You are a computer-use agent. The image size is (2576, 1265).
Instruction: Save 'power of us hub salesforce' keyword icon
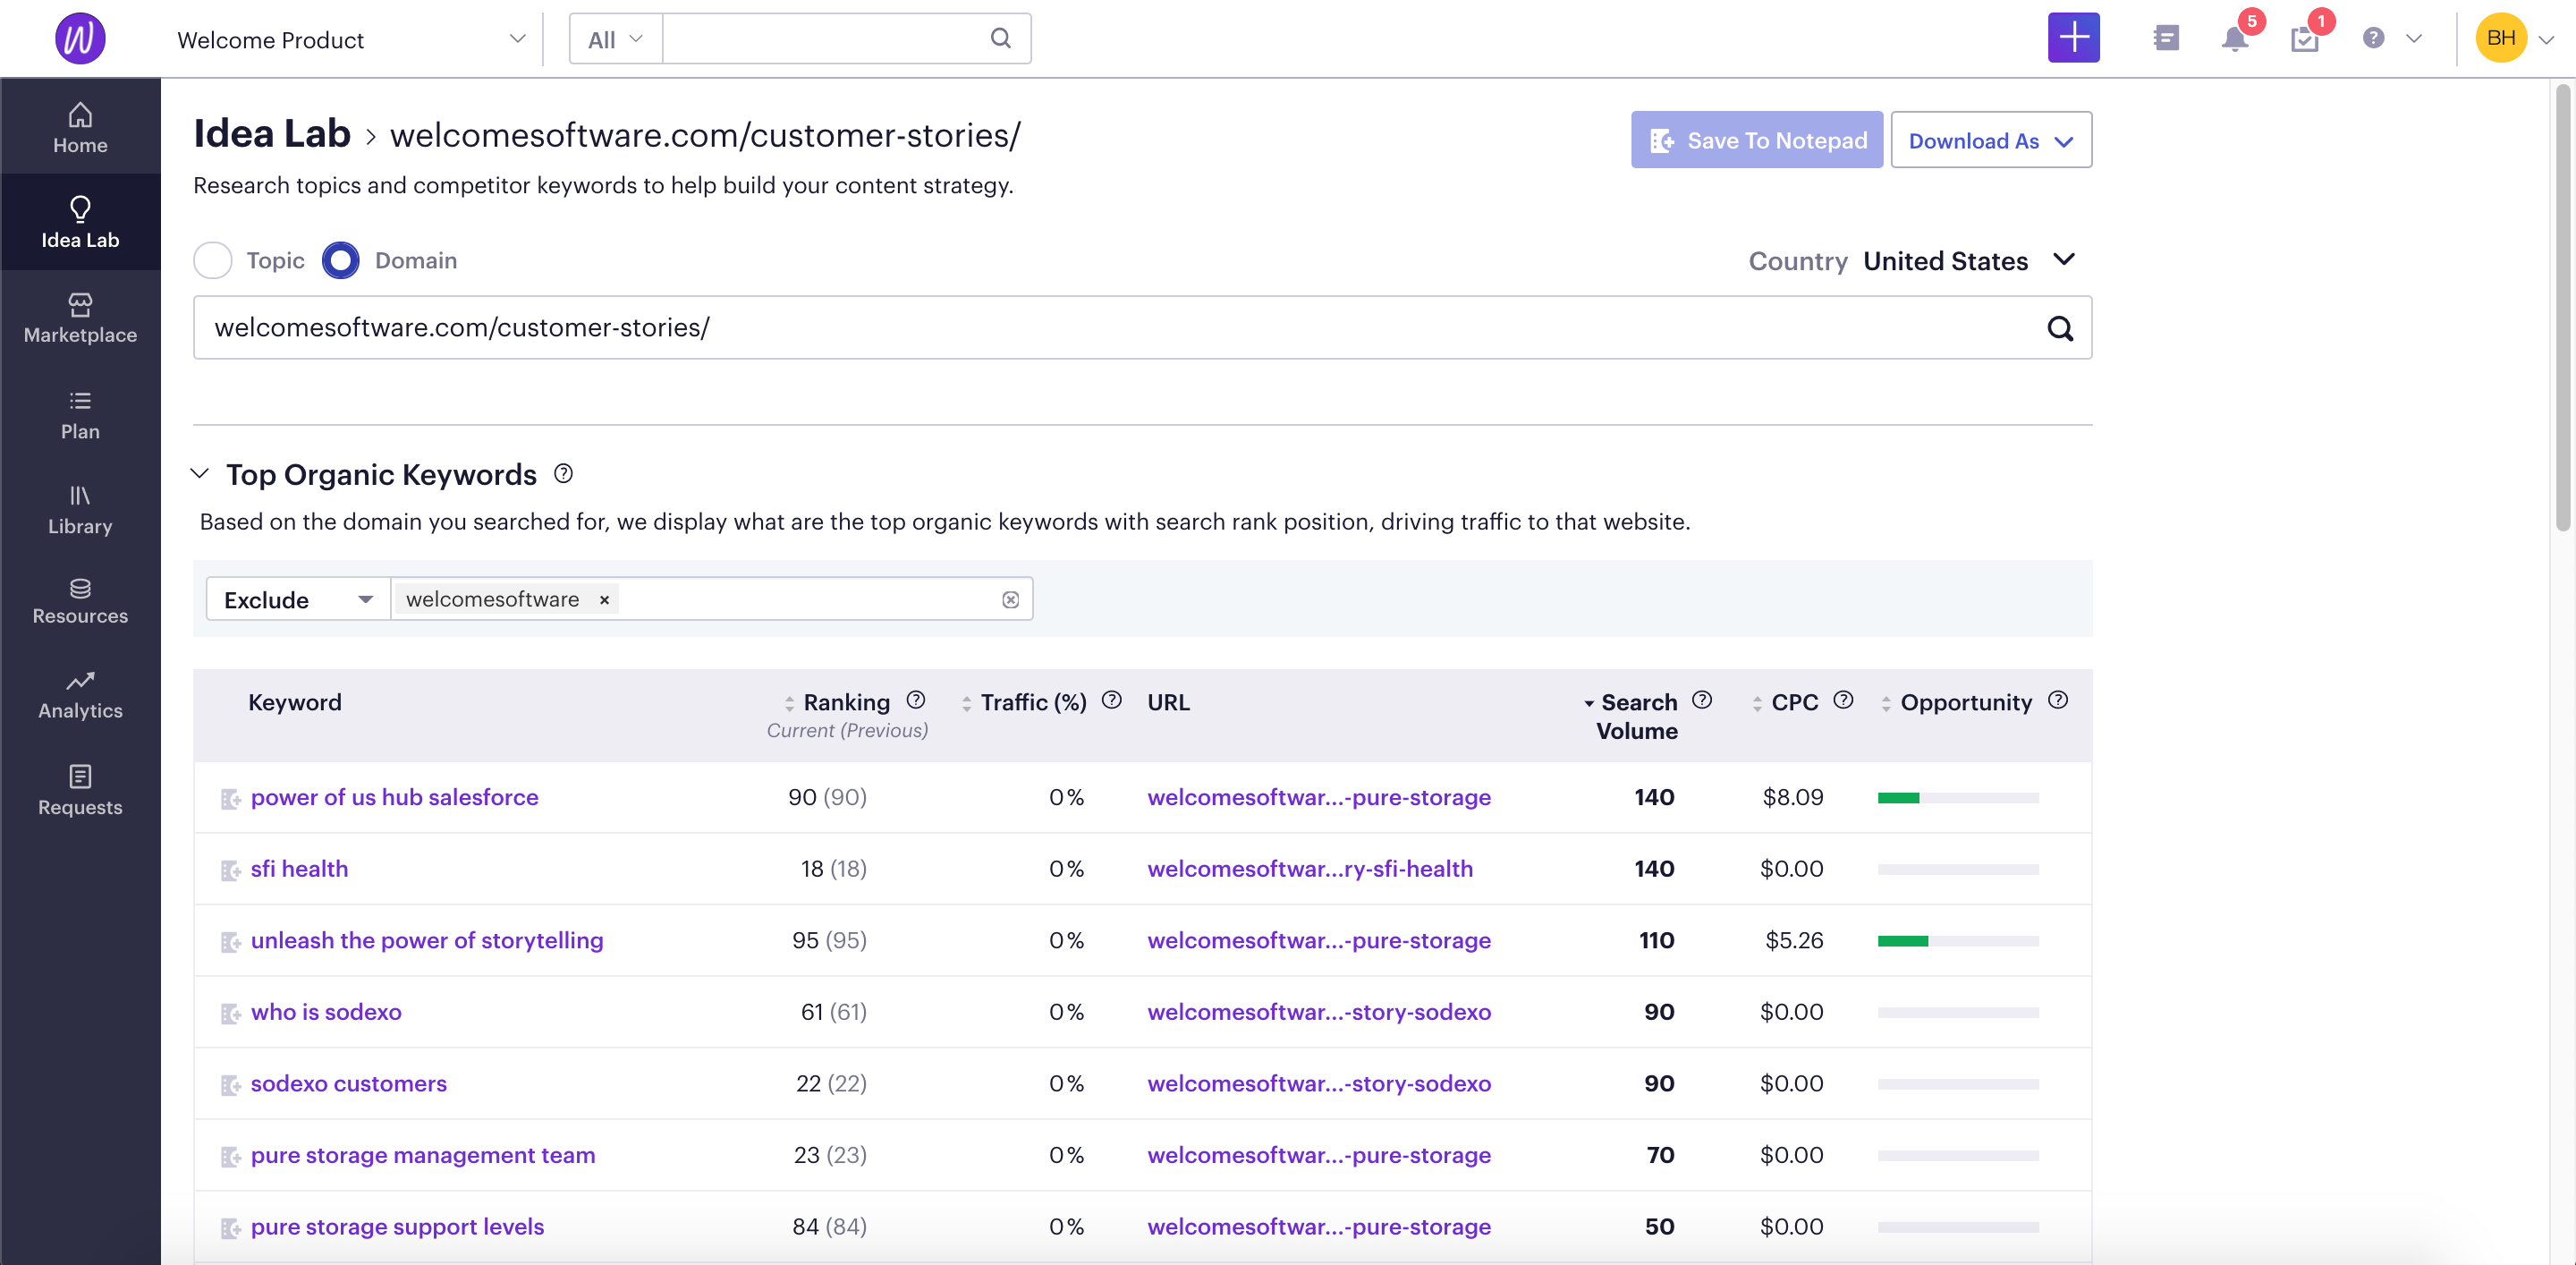[x=230, y=798]
